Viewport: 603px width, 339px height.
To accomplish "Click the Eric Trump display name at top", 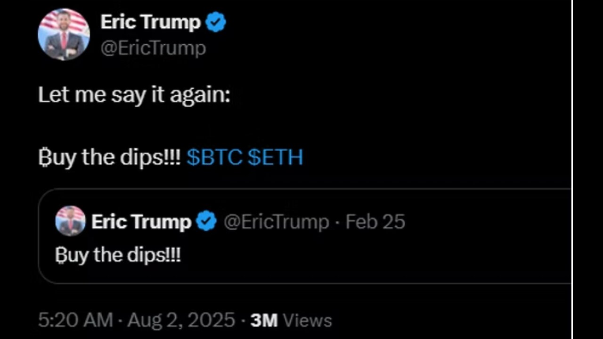I will (150, 22).
